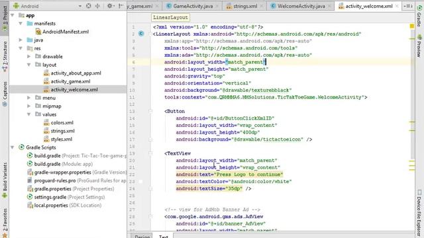
Task: Toggle the 1: Project tool window
Action: tap(5, 19)
